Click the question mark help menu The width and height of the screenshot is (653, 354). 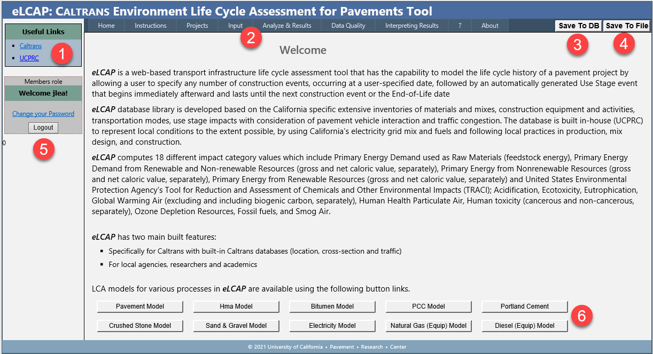(x=460, y=26)
